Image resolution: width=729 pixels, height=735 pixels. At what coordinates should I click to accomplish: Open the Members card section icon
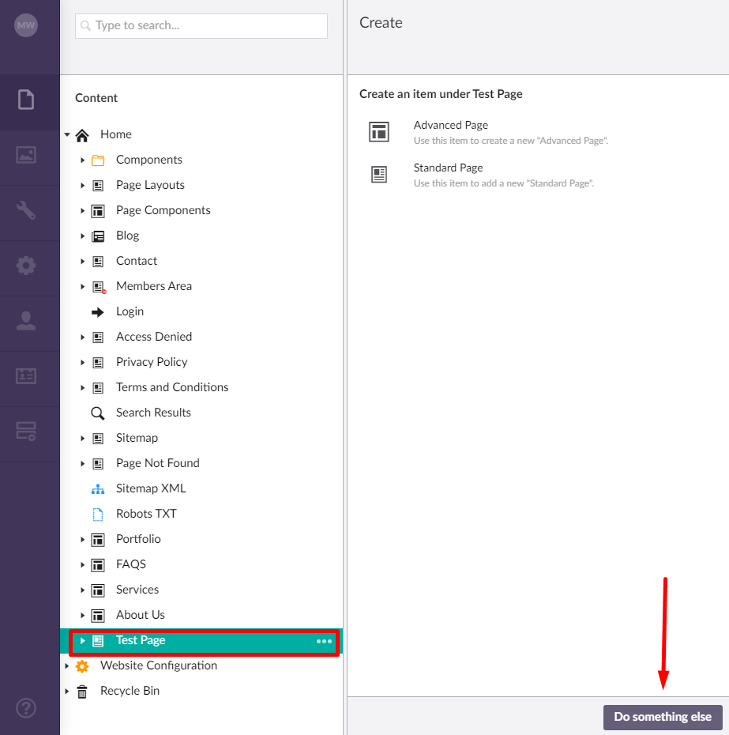tap(26, 376)
